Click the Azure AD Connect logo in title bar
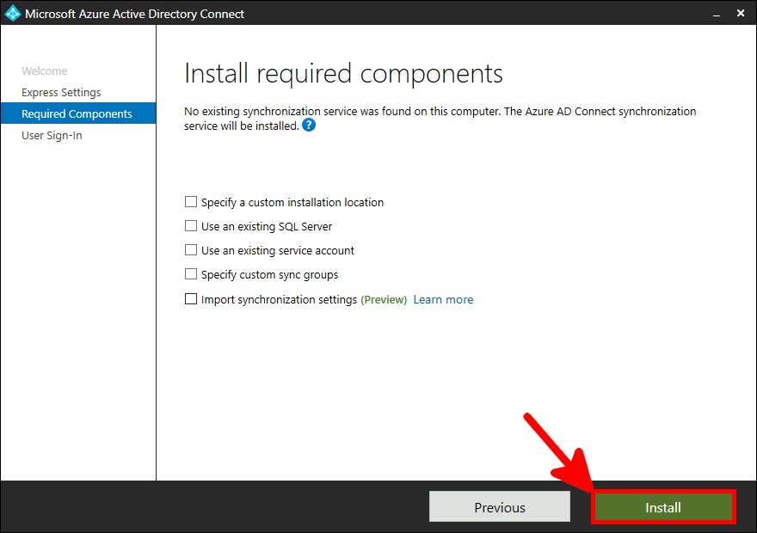This screenshot has width=757, height=533. 13,13
